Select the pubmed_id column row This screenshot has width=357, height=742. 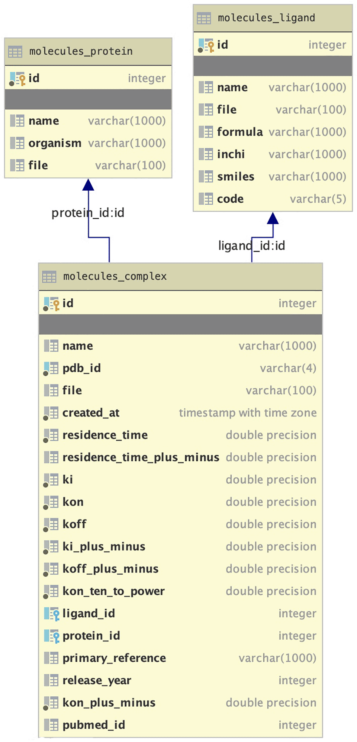94,725
